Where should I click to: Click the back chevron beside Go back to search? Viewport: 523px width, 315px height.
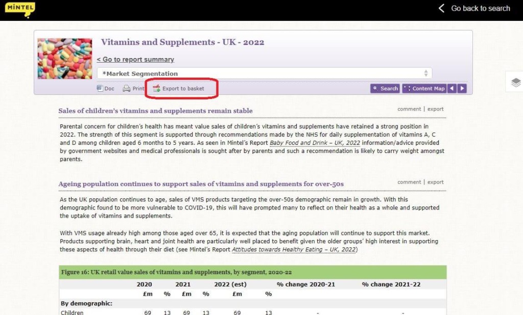(x=442, y=8)
